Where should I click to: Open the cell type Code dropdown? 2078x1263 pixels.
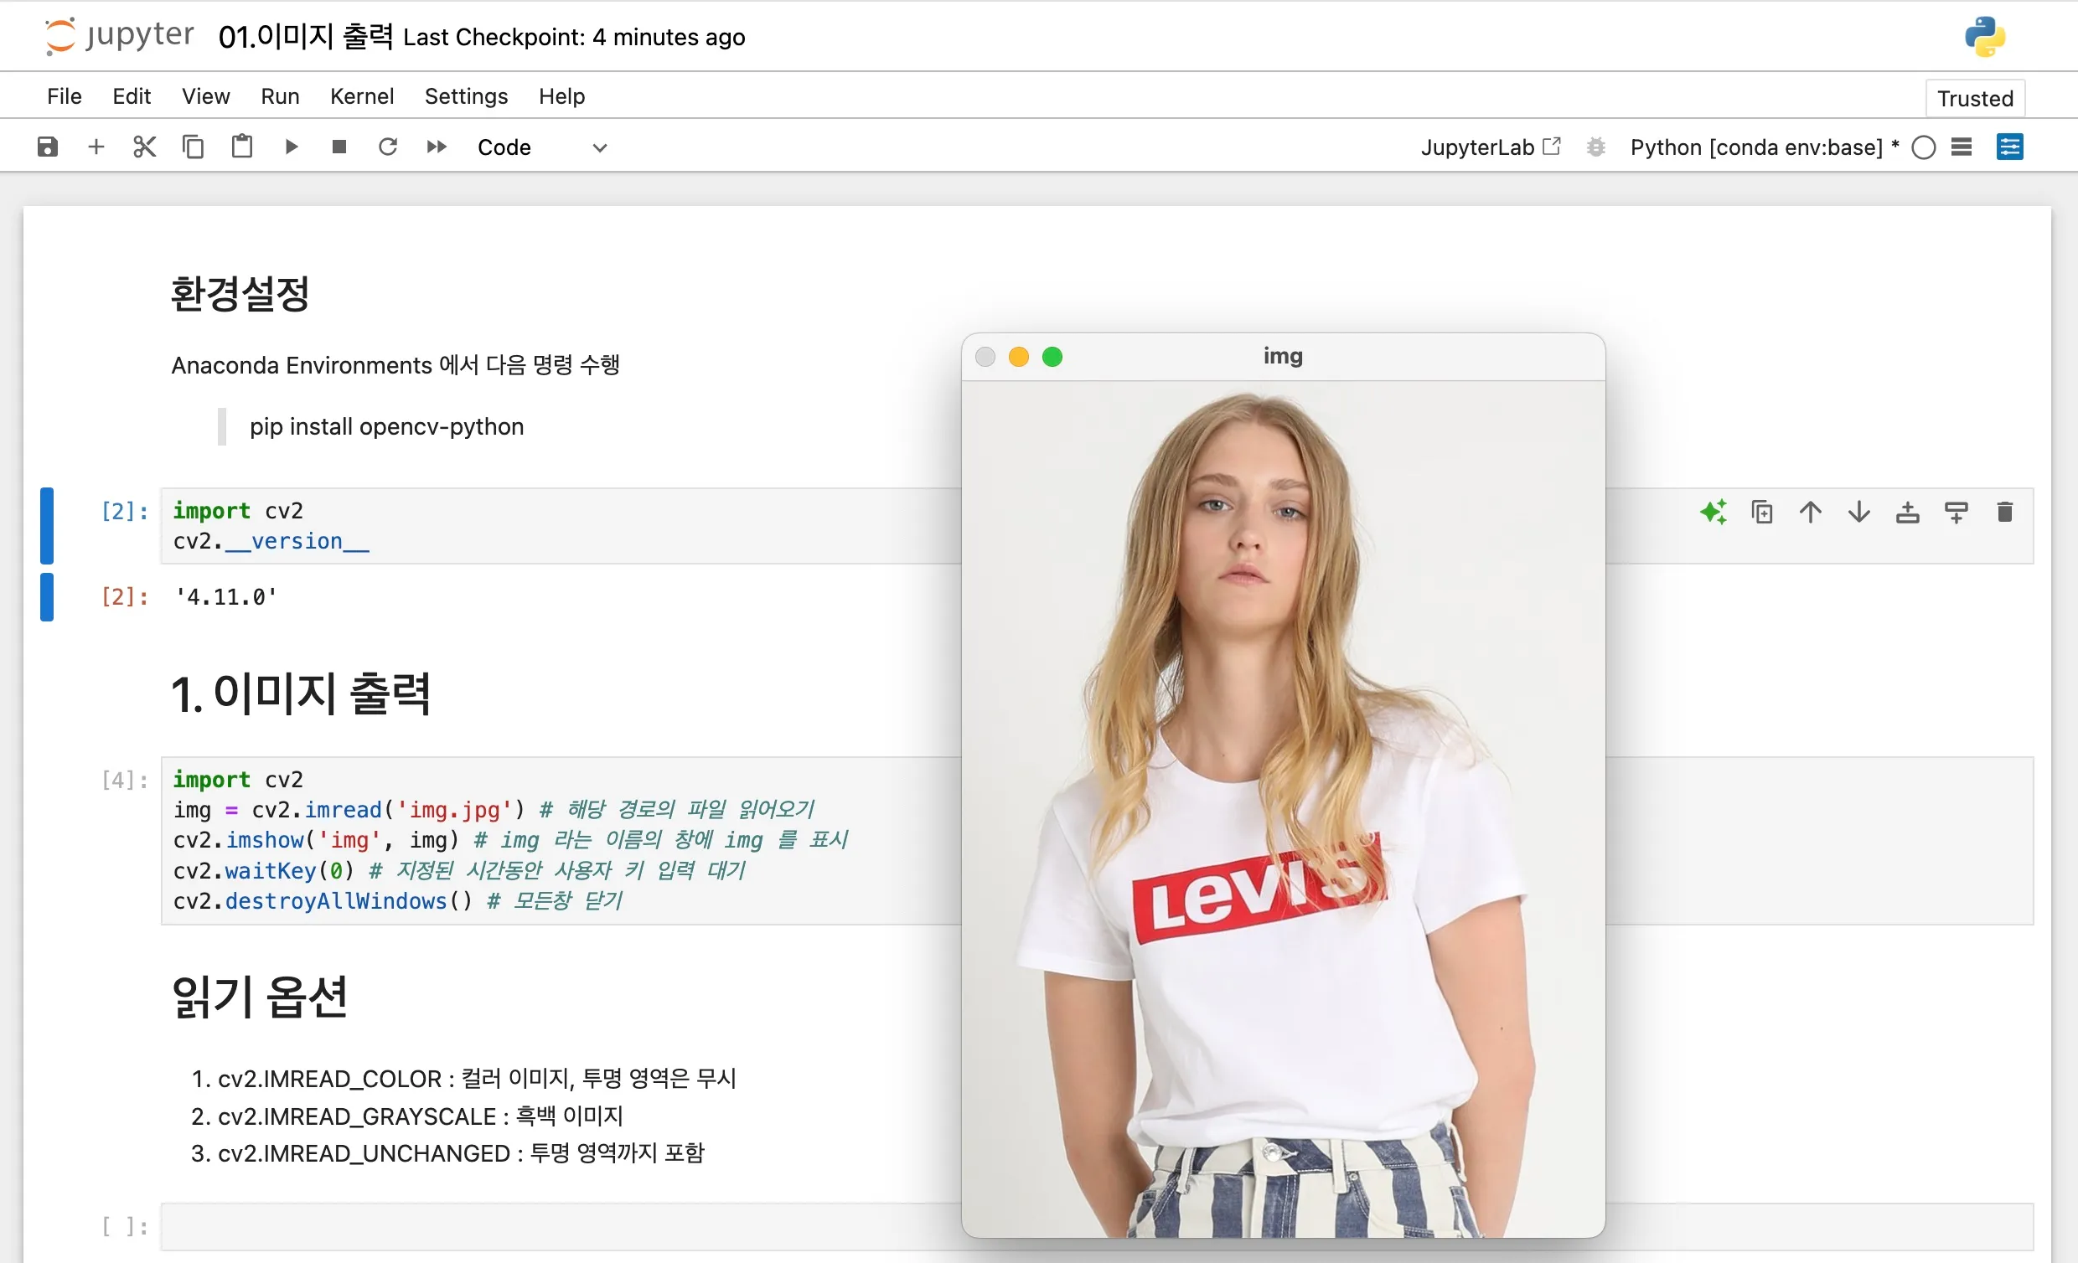tap(541, 147)
